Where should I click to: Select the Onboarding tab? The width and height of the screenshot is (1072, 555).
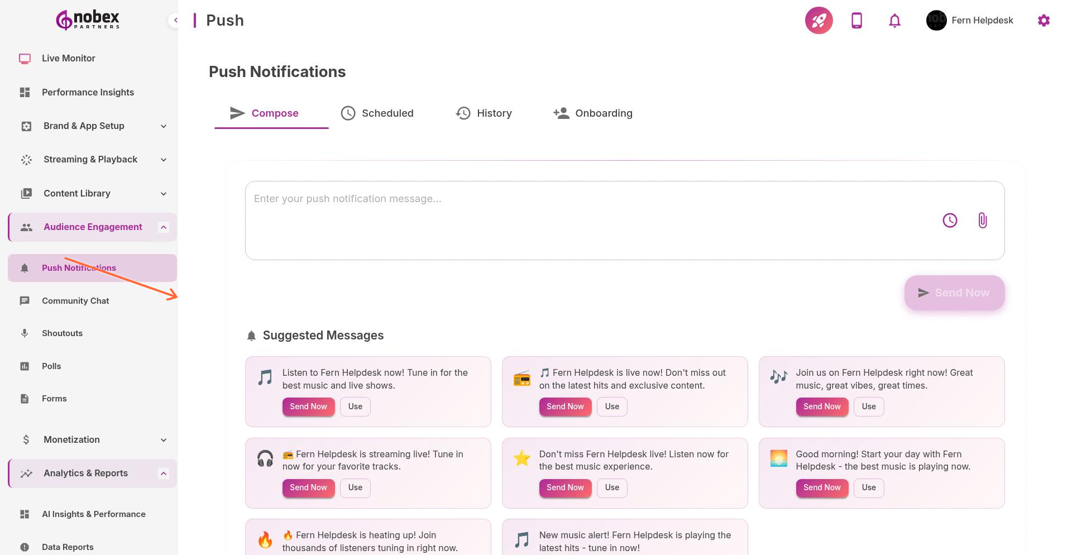pos(593,113)
